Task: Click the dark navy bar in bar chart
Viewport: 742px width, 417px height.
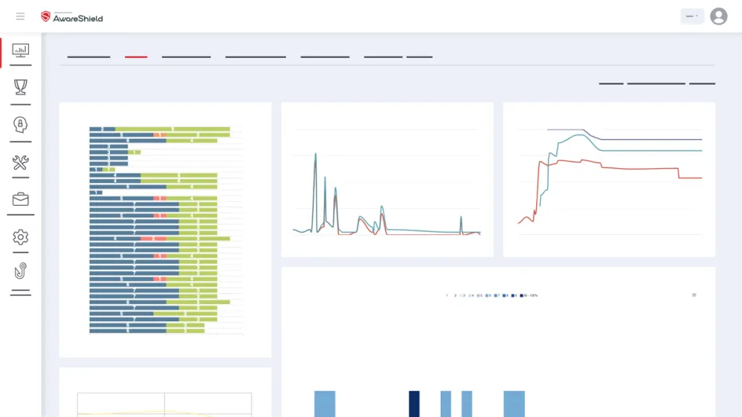Action: coord(414,404)
